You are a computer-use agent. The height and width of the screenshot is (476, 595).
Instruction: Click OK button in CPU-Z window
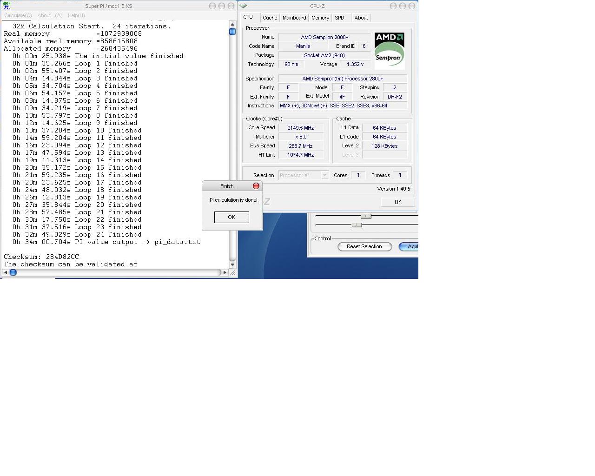click(x=398, y=202)
